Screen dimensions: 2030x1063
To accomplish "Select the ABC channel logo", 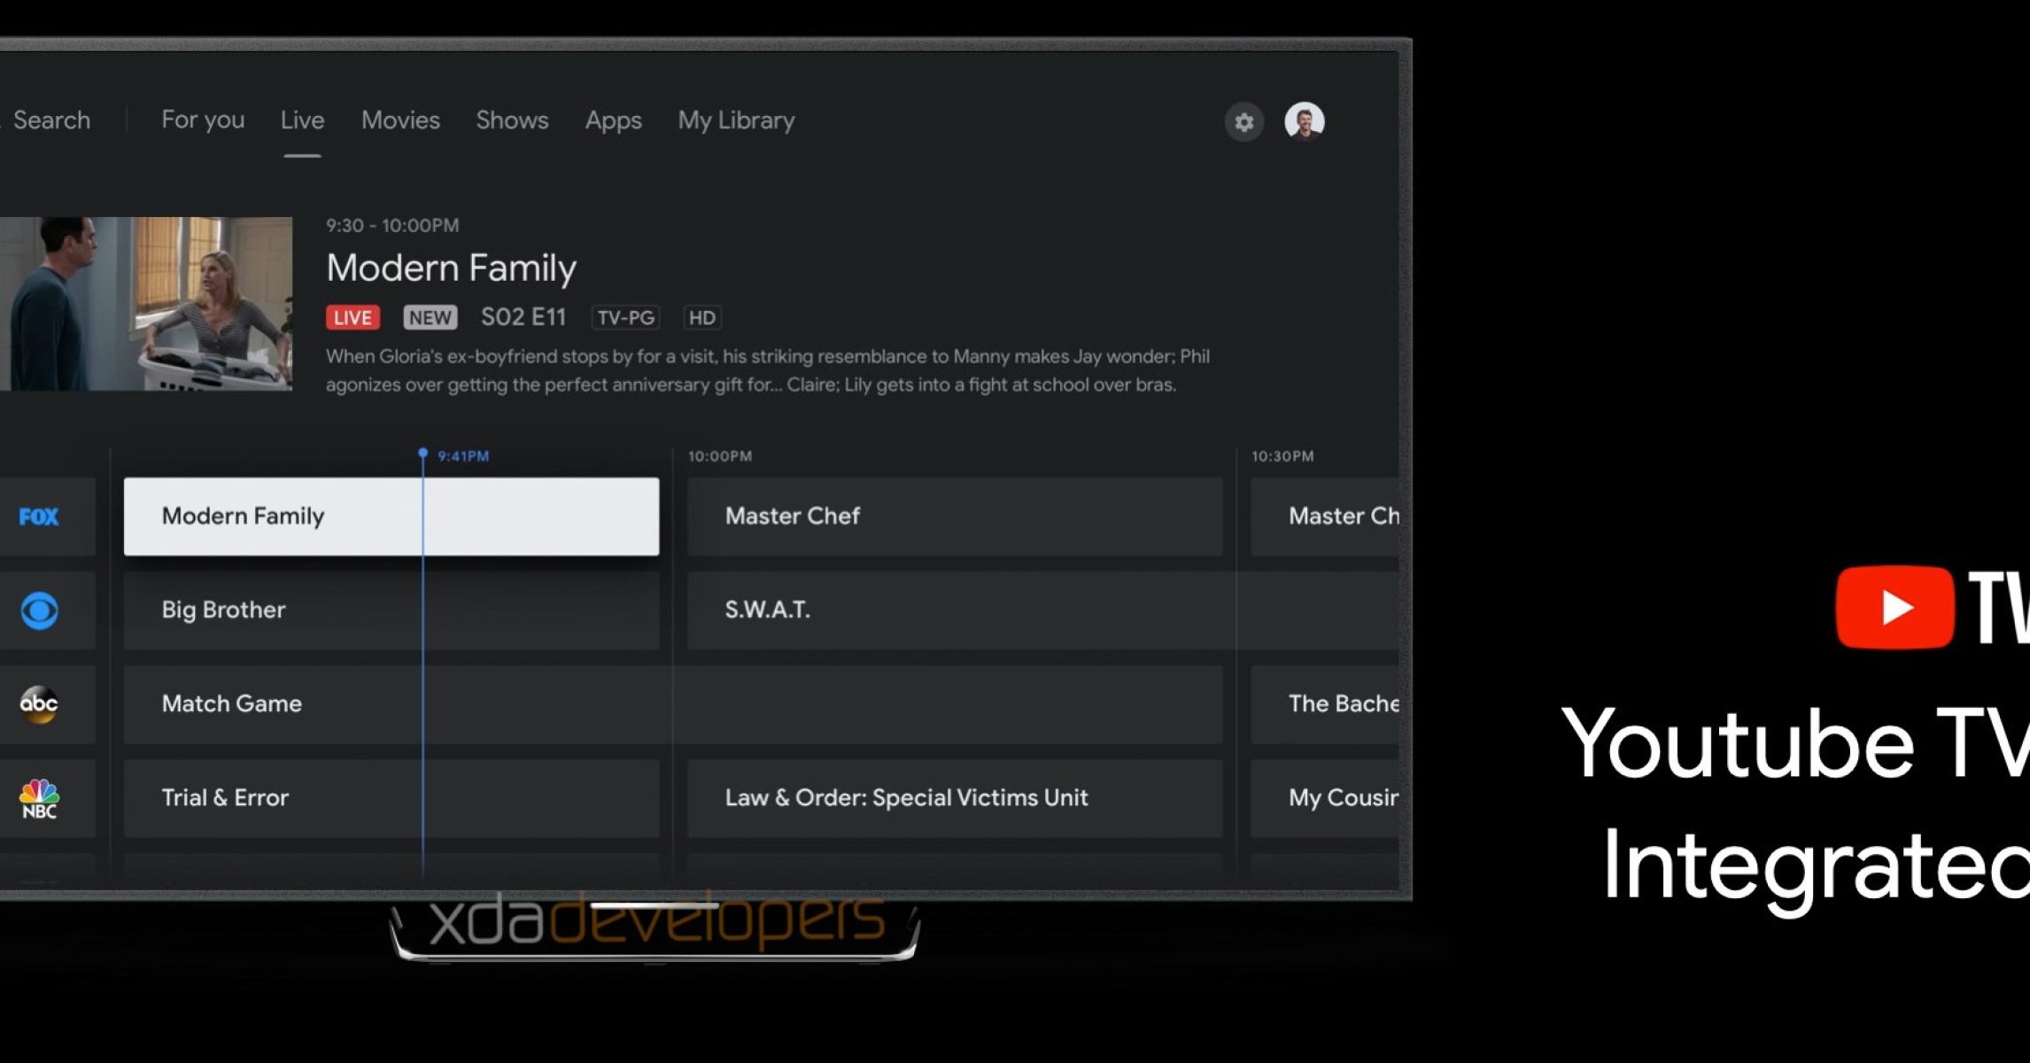I will (x=39, y=704).
